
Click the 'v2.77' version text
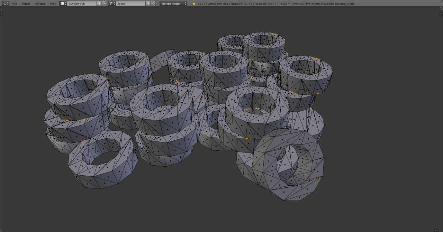click(x=201, y=3)
